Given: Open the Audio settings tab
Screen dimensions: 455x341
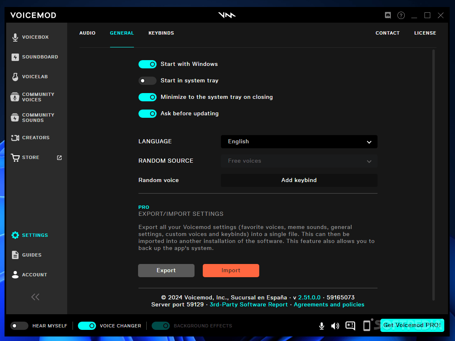Looking at the screenshot, I should click(x=87, y=33).
